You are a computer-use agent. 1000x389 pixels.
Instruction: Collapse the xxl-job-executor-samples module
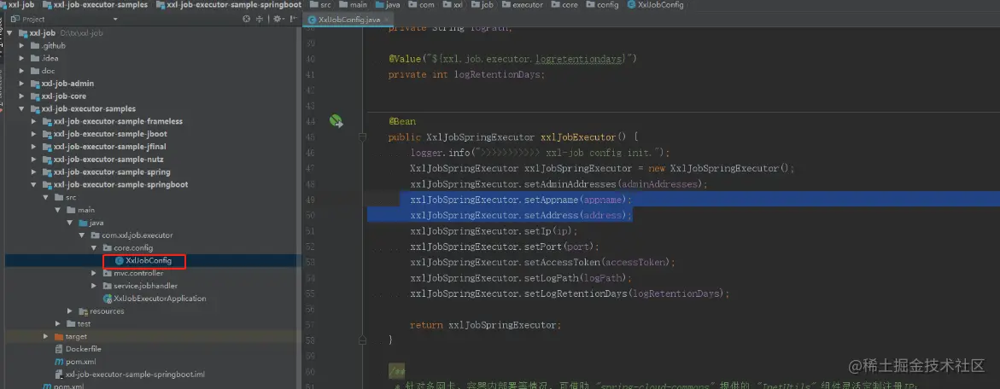tap(22, 109)
